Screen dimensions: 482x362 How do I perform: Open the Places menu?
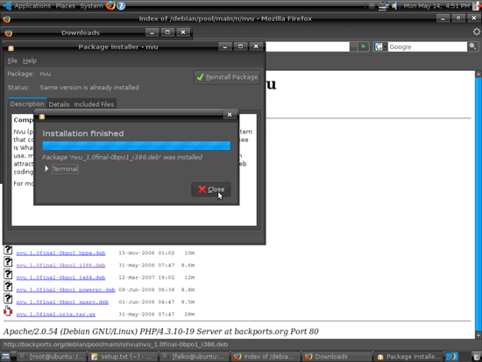[65, 5]
